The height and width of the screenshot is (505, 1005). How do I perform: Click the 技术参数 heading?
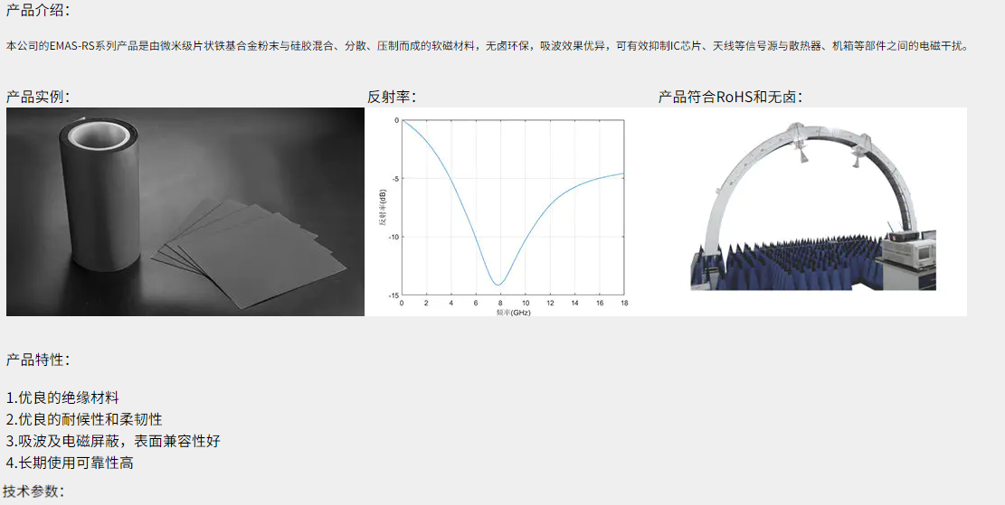(x=33, y=491)
